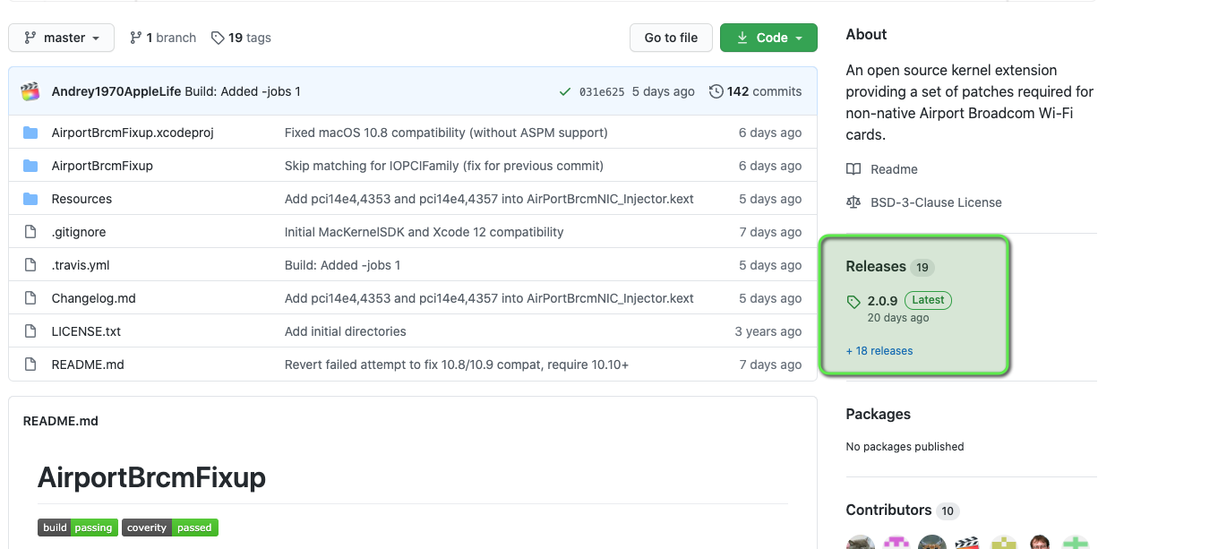Screen dimensions: 1218x549
Task: Click the coverity passed badge
Action: (x=170, y=528)
